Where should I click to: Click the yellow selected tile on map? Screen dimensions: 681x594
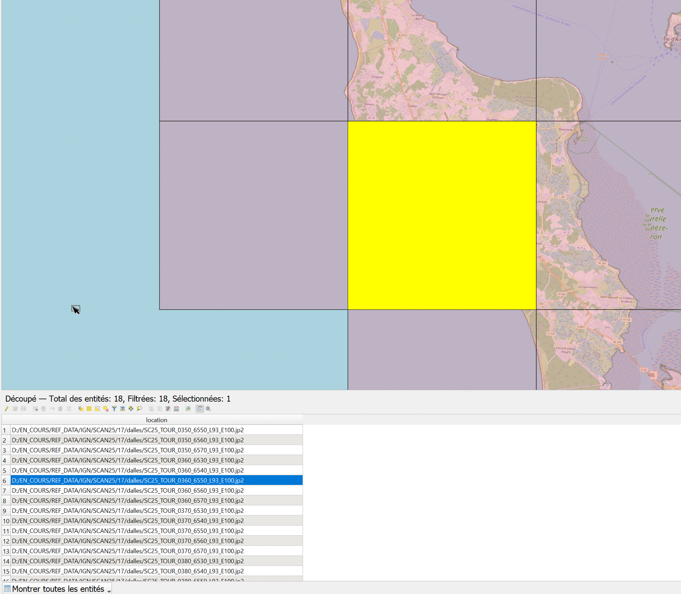pyautogui.click(x=442, y=215)
